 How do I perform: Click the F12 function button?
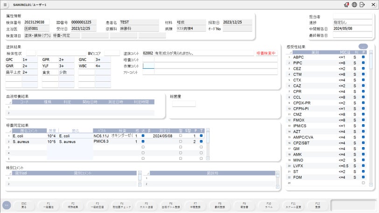317,205
